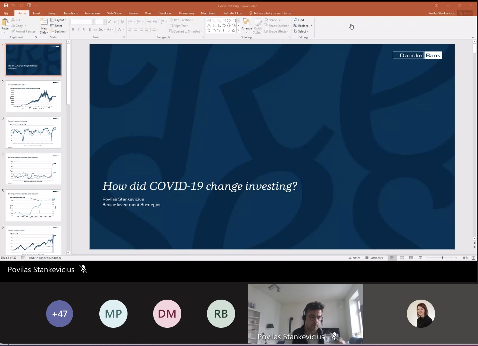Select slide 3 thumbnail in slide panel
The height and width of the screenshot is (346, 478).
pyautogui.click(x=33, y=132)
